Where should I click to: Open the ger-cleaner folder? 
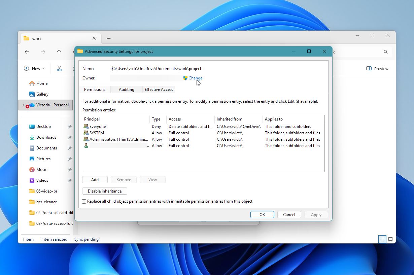[x=46, y=202]
